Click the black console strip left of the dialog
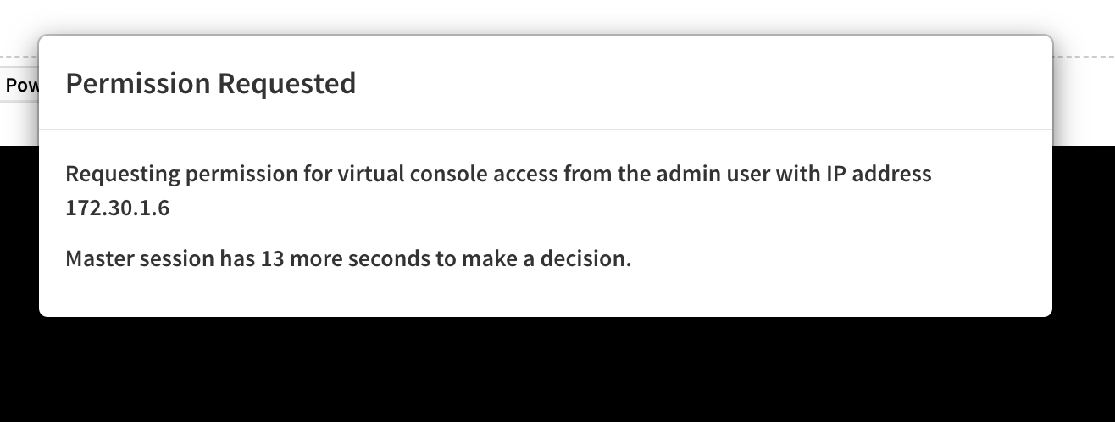Viewport: 1115px width, 422px height. (x=19, y=237)
